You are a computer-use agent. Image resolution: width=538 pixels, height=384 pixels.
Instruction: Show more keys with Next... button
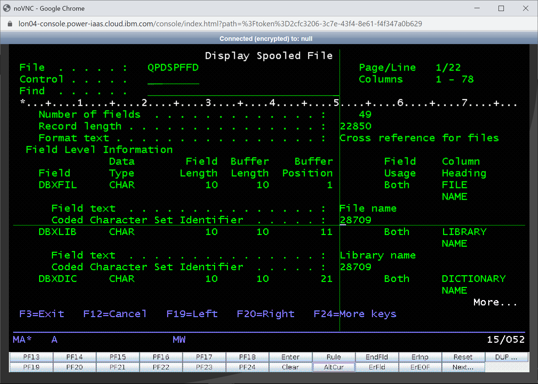tap(463, 367)
